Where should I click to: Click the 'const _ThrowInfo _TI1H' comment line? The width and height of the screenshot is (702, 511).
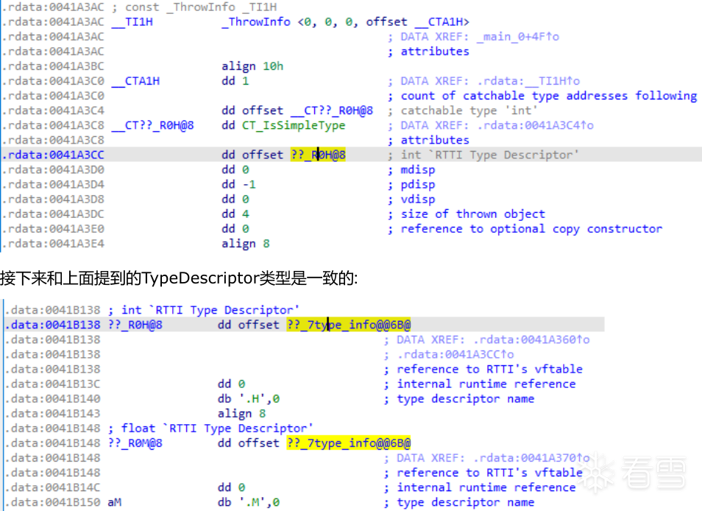[194, 7]
